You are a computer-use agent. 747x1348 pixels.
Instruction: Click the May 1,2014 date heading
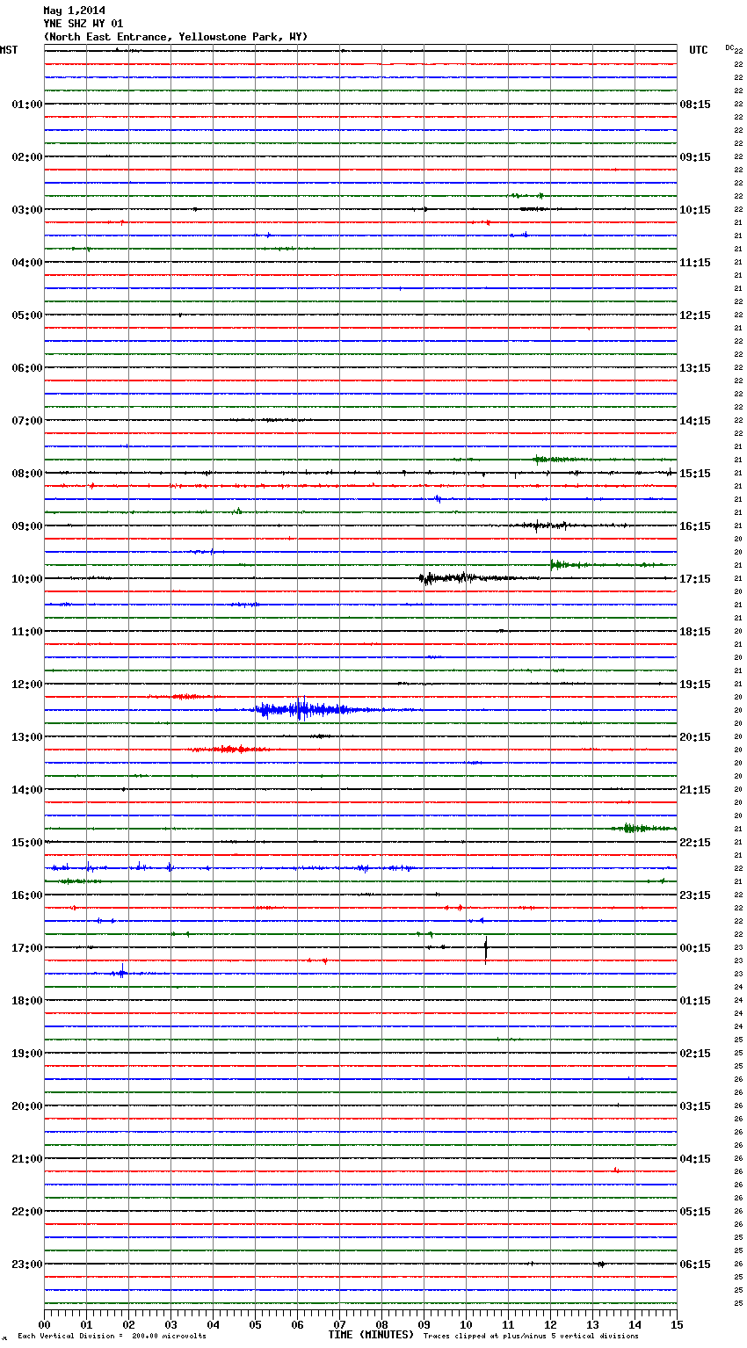pyautogui.click(x=74, y=11)
